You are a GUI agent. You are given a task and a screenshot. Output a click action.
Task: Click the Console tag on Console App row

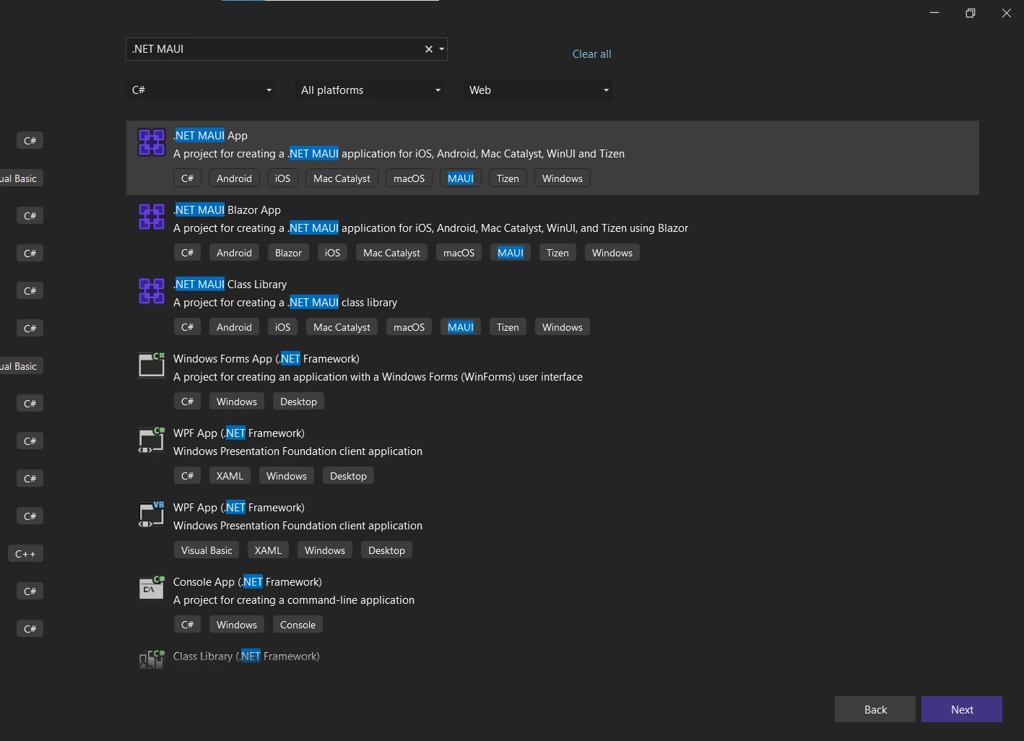coord(298,625)
